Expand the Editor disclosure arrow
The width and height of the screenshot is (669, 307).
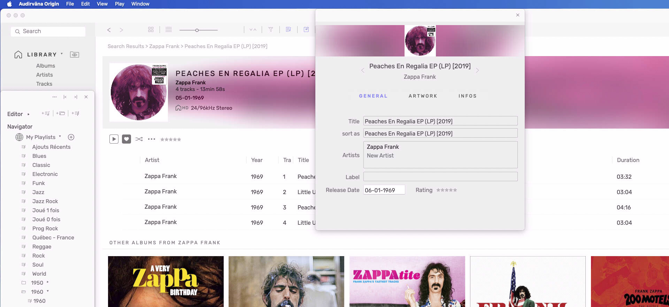(28, 114)
